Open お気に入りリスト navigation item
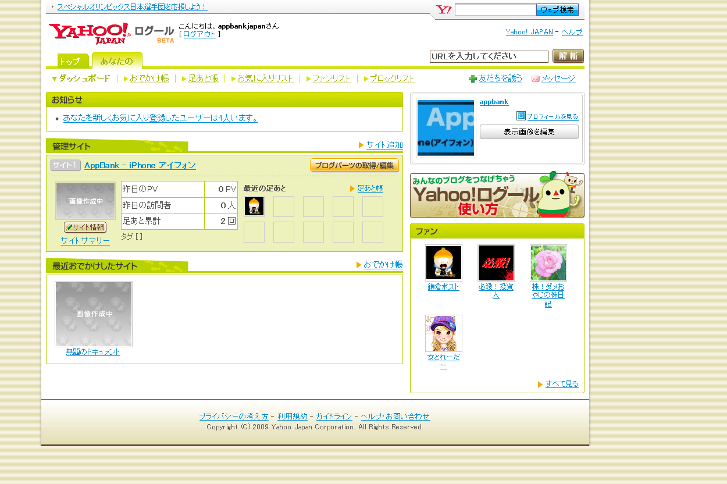Image resolution: width=727 pixels, height=484 pixels. (266, 79)
